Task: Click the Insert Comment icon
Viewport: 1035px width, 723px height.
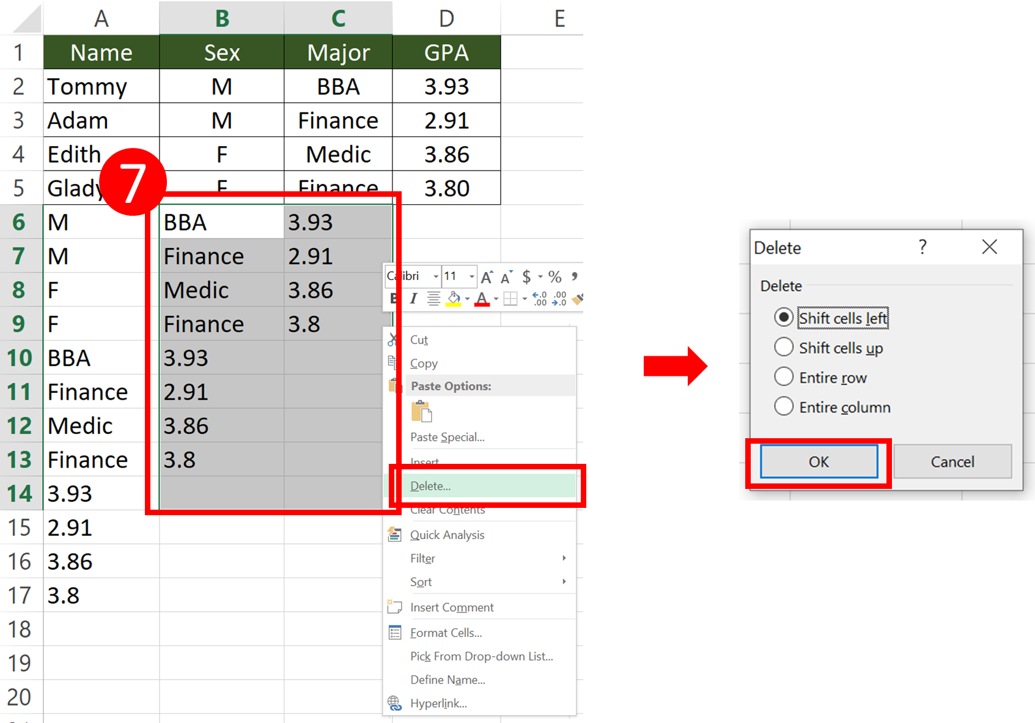Action: (x=395, y=606)
